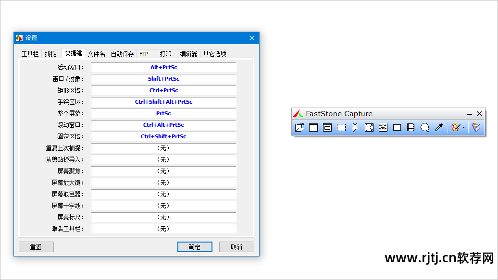This screenshot has height=280, width=498.
Task: Click the 重复上次捕捉 hotkey field
Action: click(163, 148)
